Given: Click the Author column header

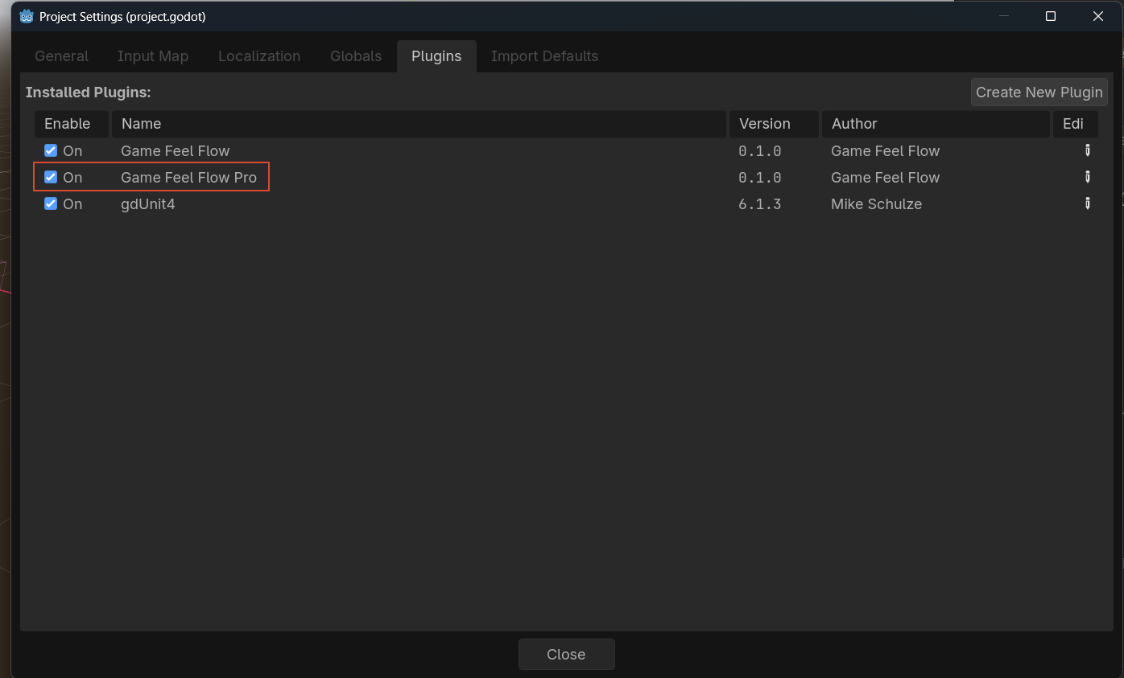Looking at the screenshot, I should point(936,124).
